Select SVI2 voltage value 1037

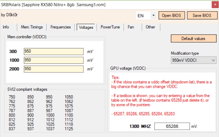click(50, 129)
